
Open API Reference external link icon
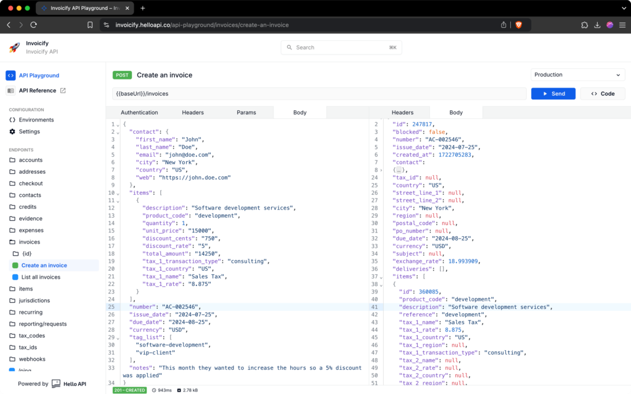pyautogui.click(x=63, y=91)
